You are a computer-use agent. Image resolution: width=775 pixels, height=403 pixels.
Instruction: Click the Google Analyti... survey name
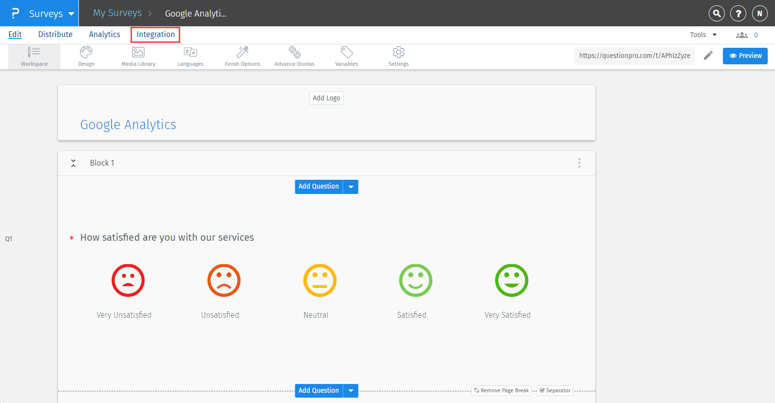pyautogui.click(x=196, y=14)
